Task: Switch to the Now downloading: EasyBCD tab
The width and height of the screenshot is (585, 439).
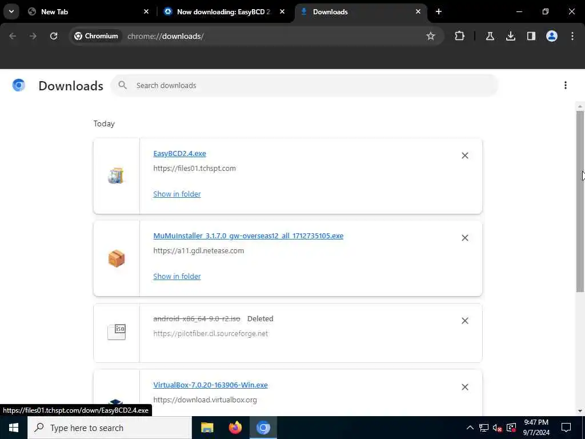Action: 224,11
